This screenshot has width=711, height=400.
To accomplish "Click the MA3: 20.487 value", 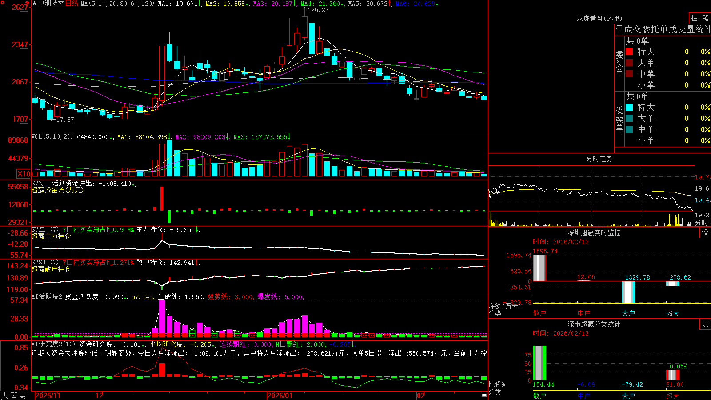I will [275, 4].
